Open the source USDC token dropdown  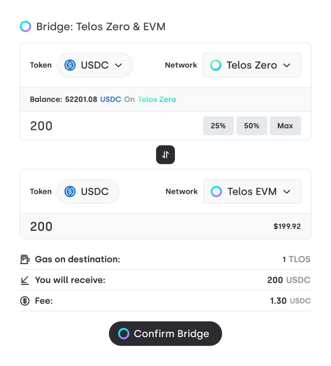point(95,65)
